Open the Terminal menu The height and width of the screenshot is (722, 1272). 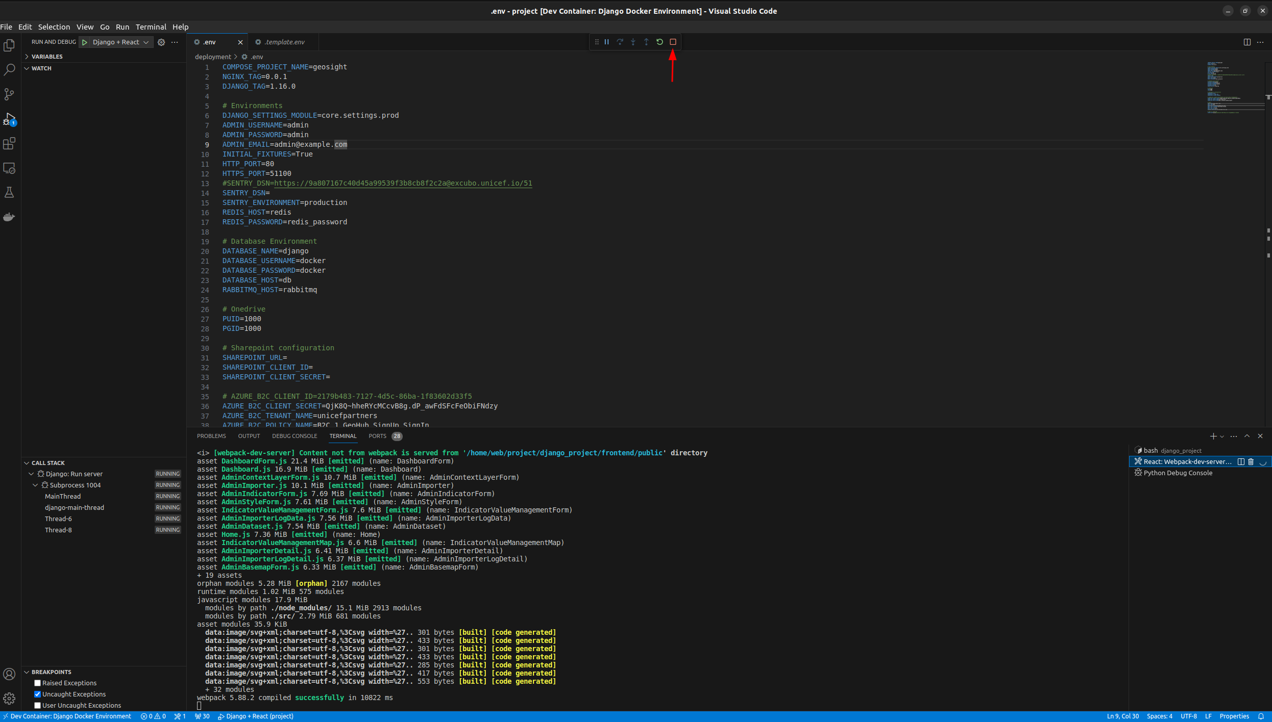click(151, 27)
